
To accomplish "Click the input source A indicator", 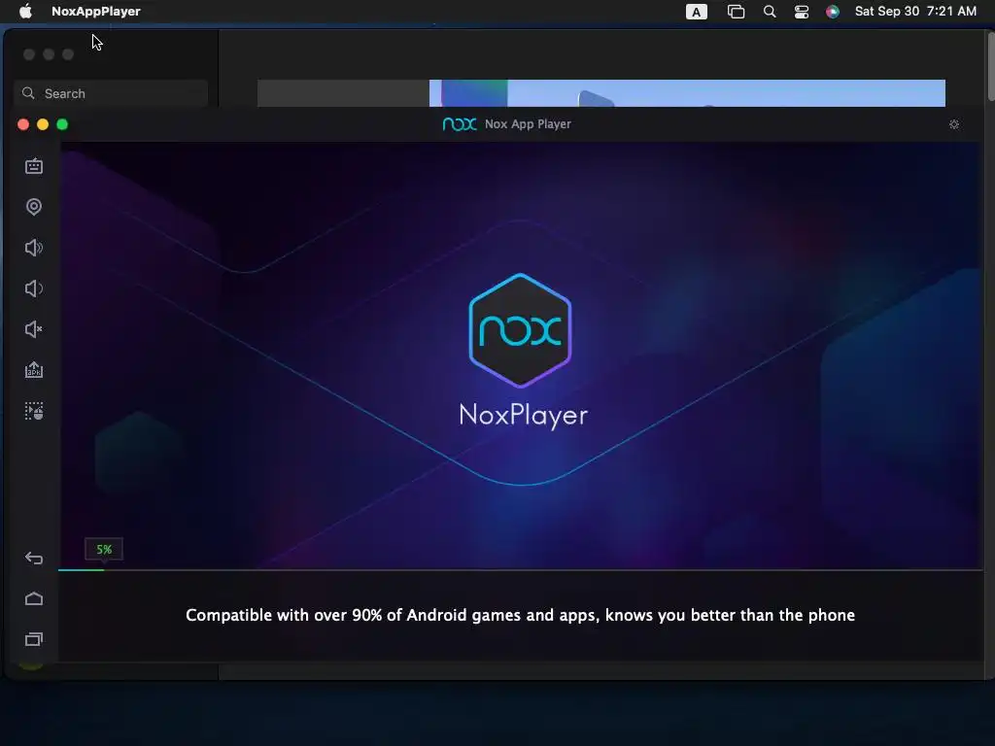I will [696, 12].
